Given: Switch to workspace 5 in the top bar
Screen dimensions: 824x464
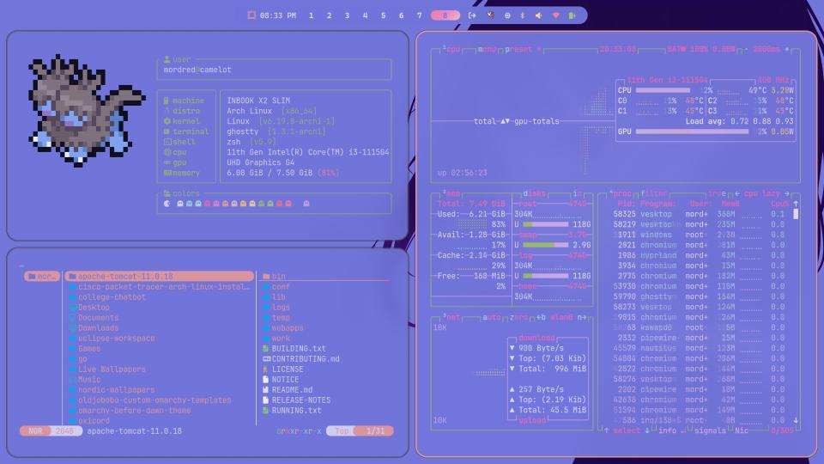Looking at the screenshot, I should tap(383, 15).
